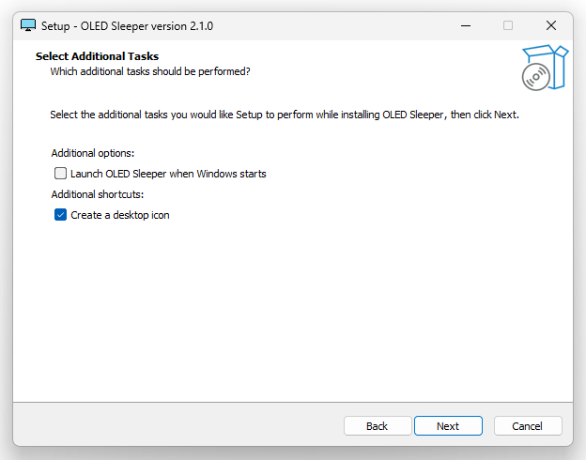Click the 'Setup - OLED Sleeper version 2.1.0' title
The width and height of the screenshot is (586, 460).
click(127, 25)
